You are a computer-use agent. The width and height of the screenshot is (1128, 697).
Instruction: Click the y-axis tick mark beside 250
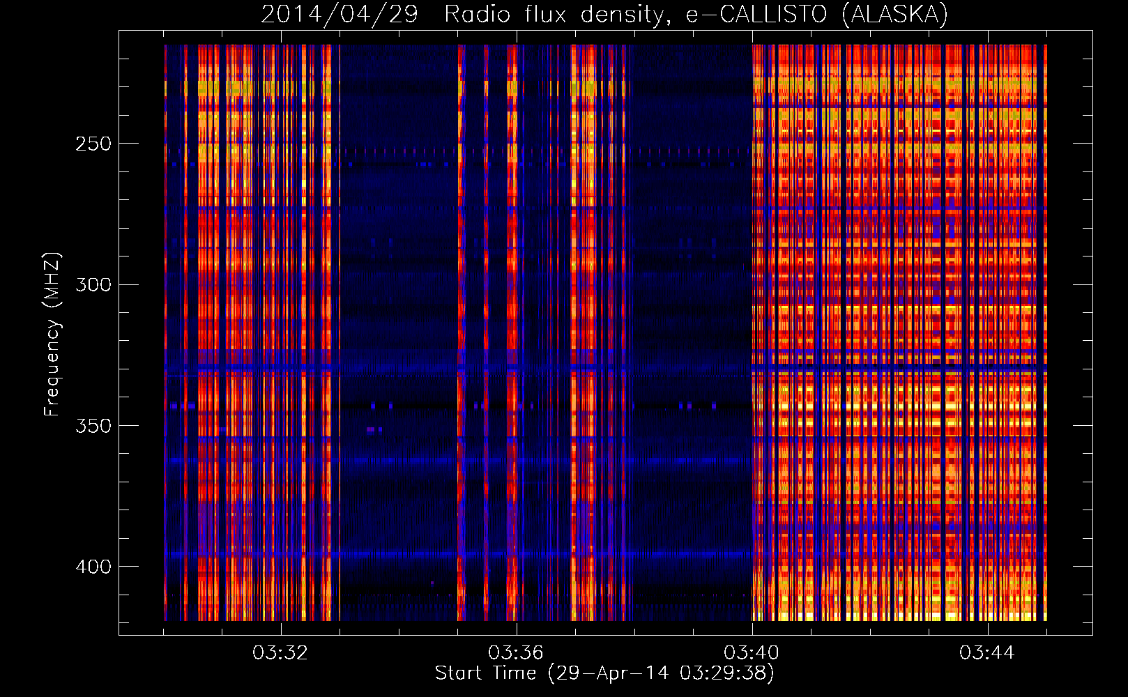click(125, 144)
